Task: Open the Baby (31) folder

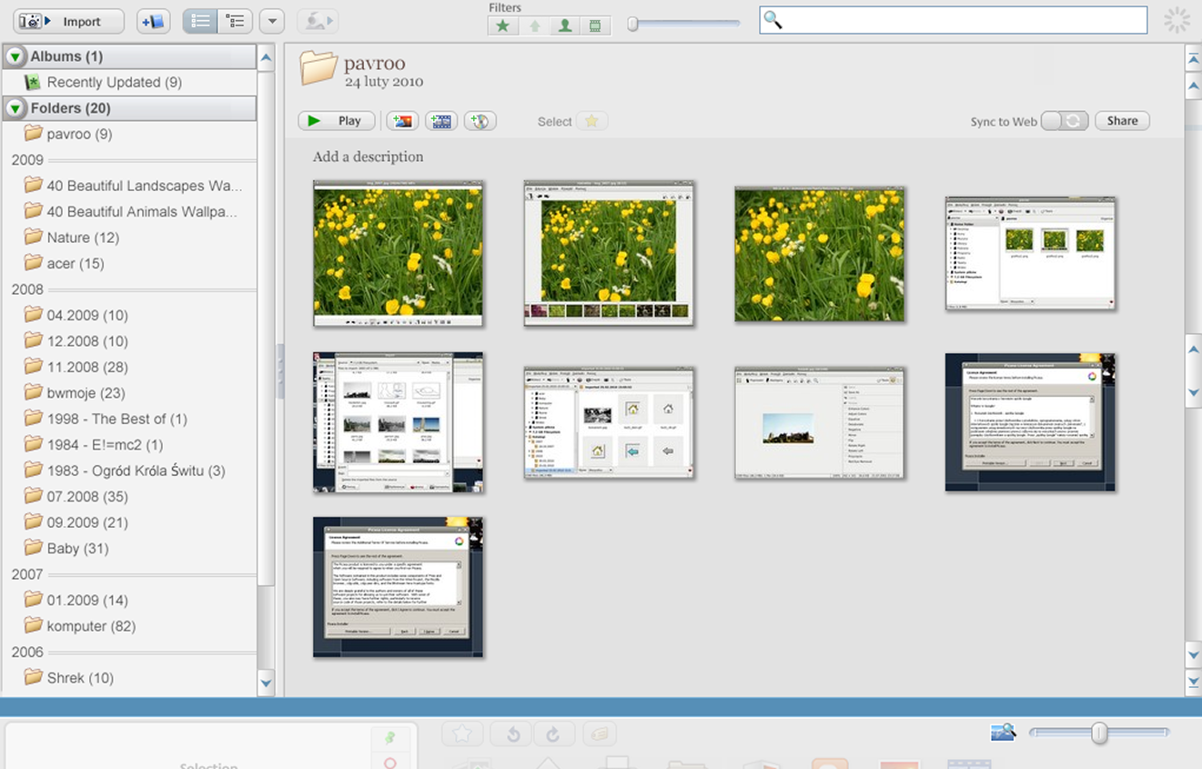Action: click(77, 549)
